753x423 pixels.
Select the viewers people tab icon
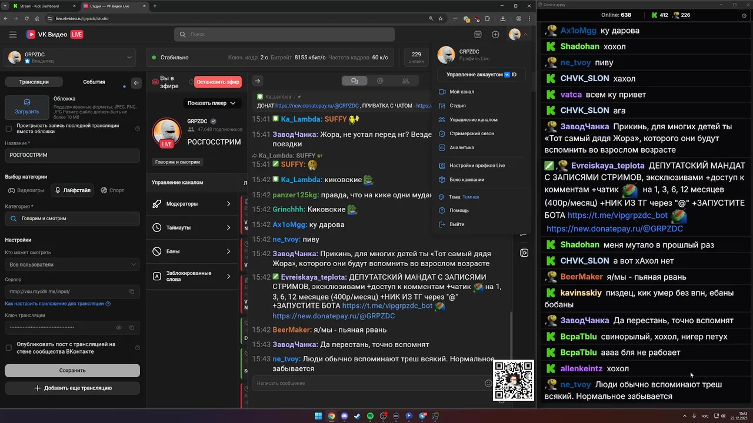tap(406, 81)
